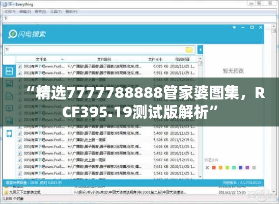Click the Everything app icon in title bar
The image size is (279, 204).
pyautogui.click(x=5, y=4)
